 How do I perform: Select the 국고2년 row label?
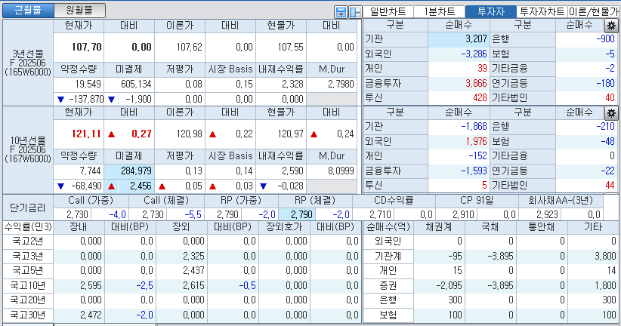[x=28, y=241]
